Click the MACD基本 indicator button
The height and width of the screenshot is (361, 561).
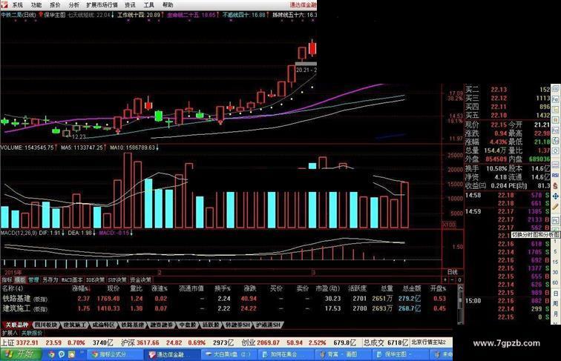pos(72,279)
